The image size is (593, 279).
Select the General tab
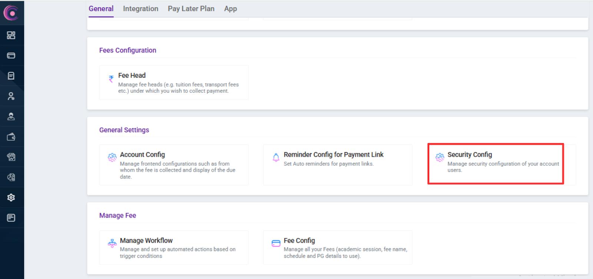[101, 9]
